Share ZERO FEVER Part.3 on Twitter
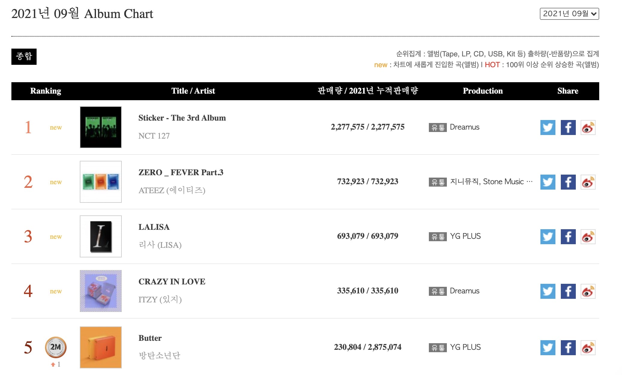This screenshot has height=375, width=622. pyautogui.click(x=548, y=182)
